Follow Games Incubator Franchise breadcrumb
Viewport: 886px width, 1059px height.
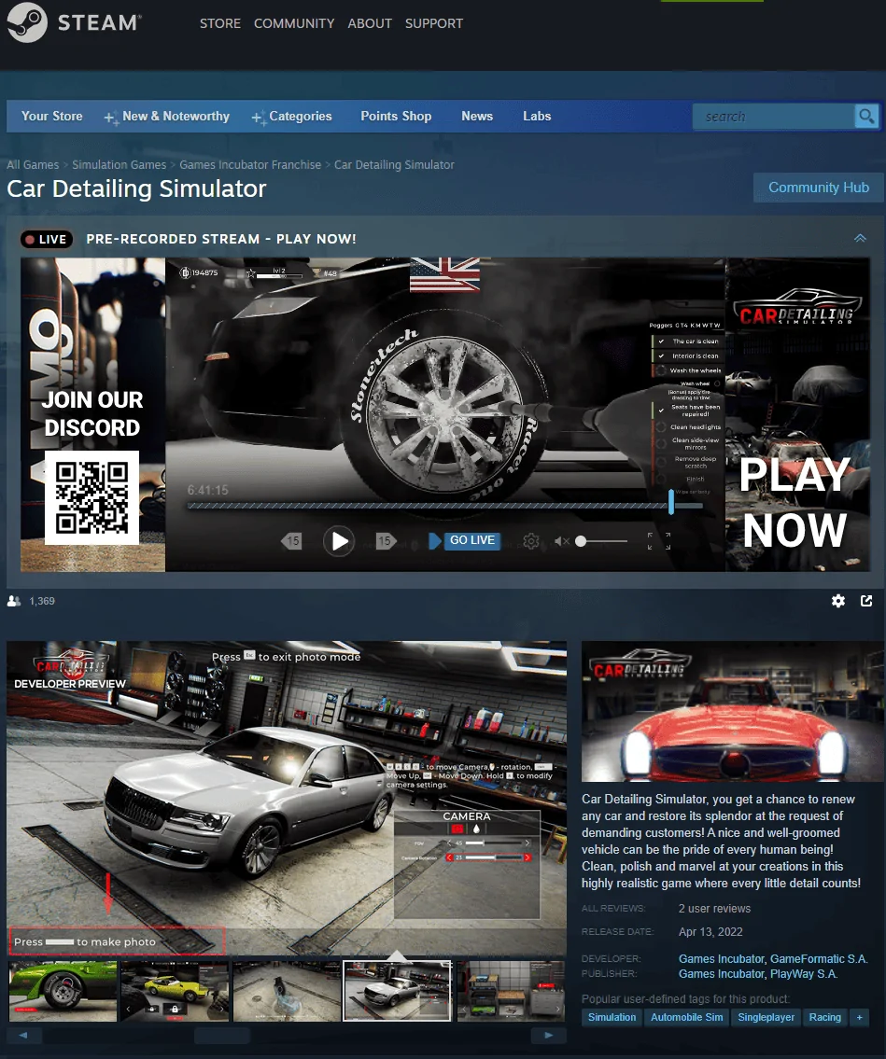point(250,165)
